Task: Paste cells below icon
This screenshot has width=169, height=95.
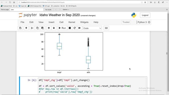Action: click(x=43, y=28)
